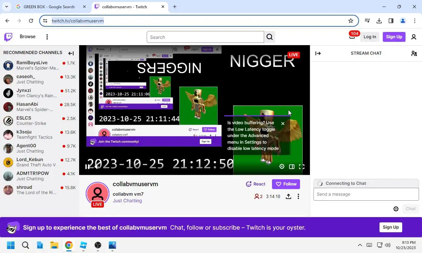Screen dimensions: 422x253
Task: Open shroud recommended channel
Action: click(x=40, y=190)
